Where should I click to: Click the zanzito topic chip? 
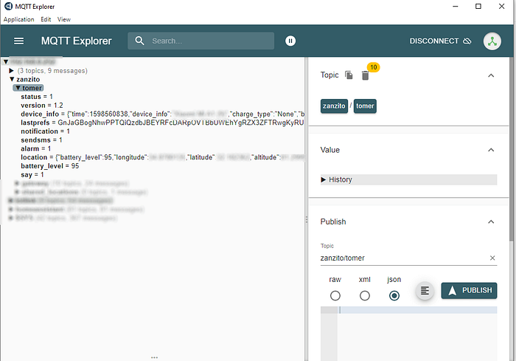[334, 106]
